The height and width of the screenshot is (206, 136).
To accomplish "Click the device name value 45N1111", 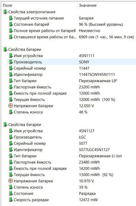I will (x=87, y=56).
